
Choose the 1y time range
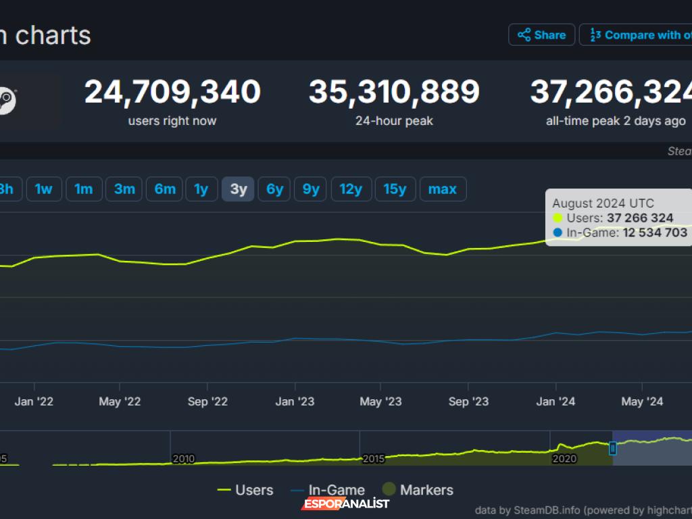[x=201, y=189]
